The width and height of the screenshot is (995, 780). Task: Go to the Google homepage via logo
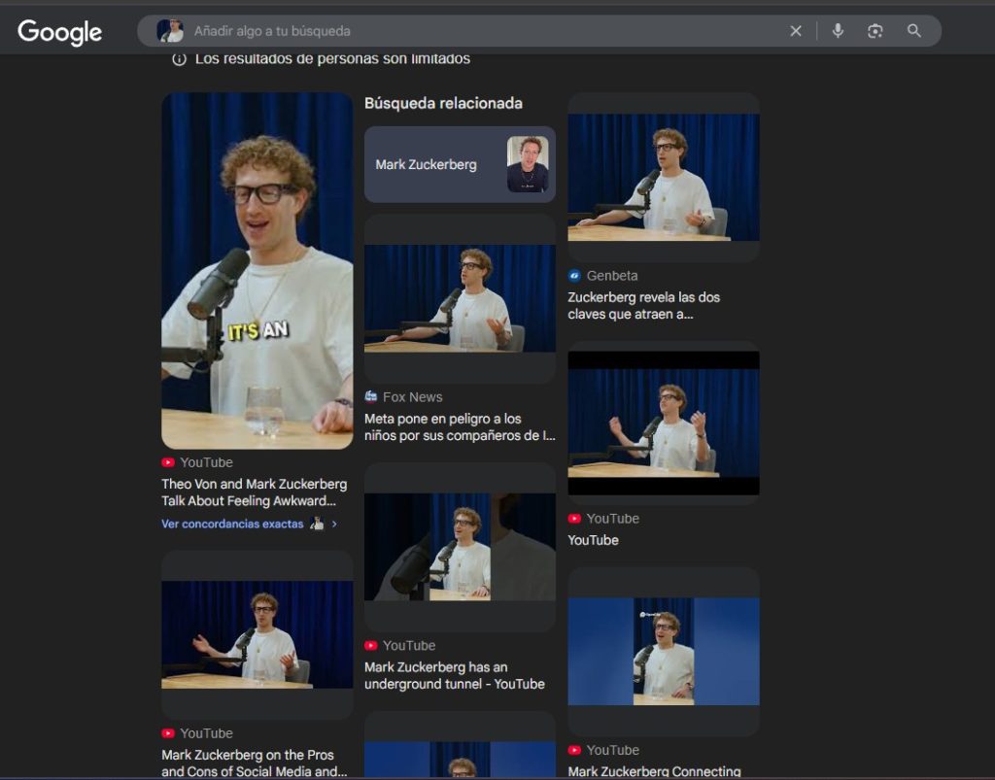[x=59, y=32]
